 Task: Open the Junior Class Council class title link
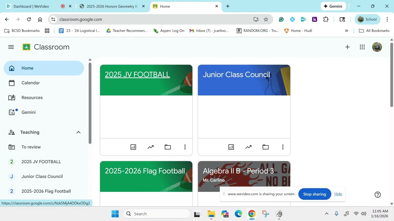tap(236, 75)
